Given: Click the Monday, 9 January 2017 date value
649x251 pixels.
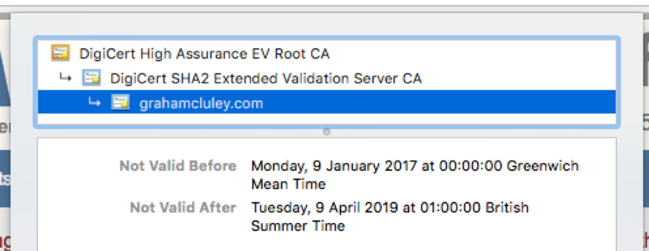Looking at the screenshot, I should tap(334, 166).
